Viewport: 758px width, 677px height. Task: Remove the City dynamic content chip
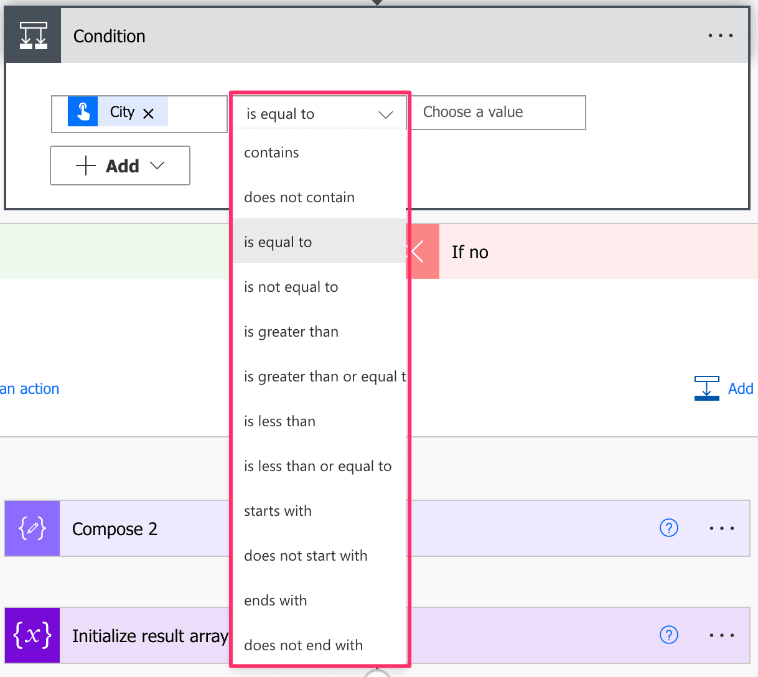tap(149, 113)
